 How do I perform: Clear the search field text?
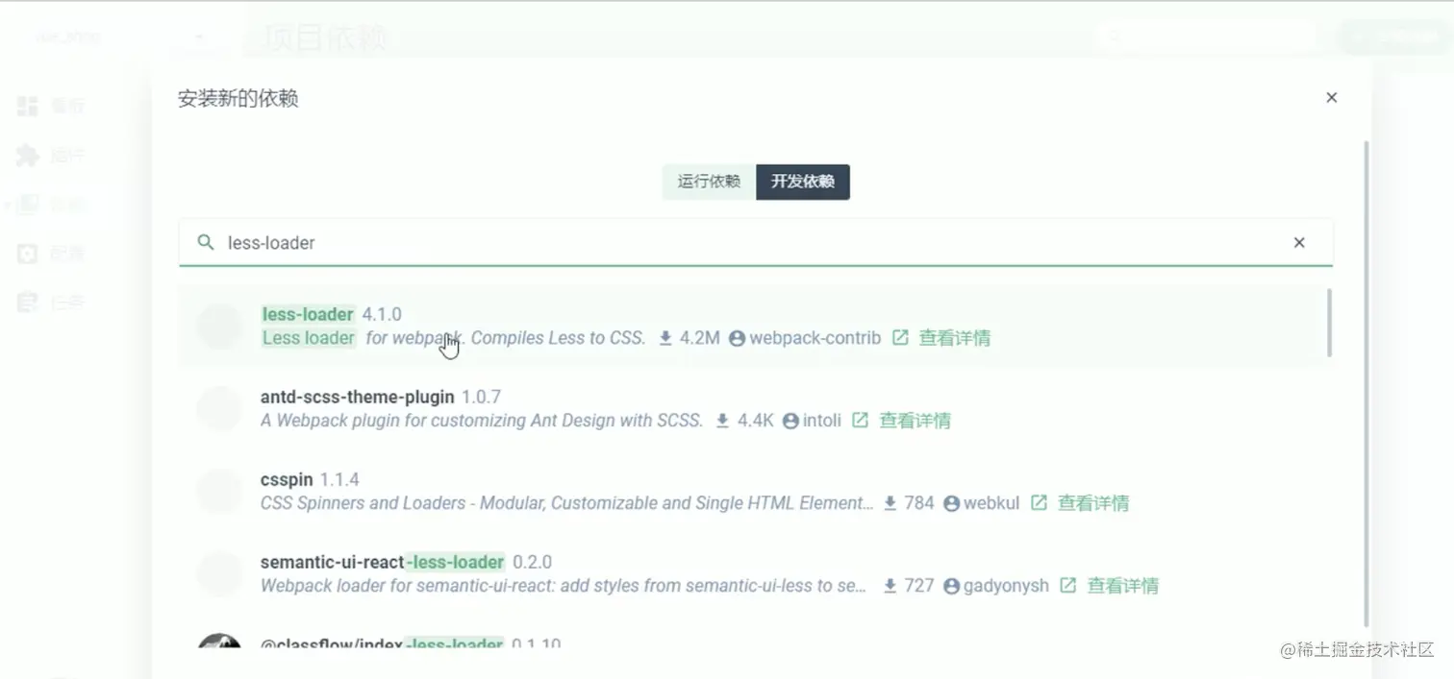(x=1299, y=243)
